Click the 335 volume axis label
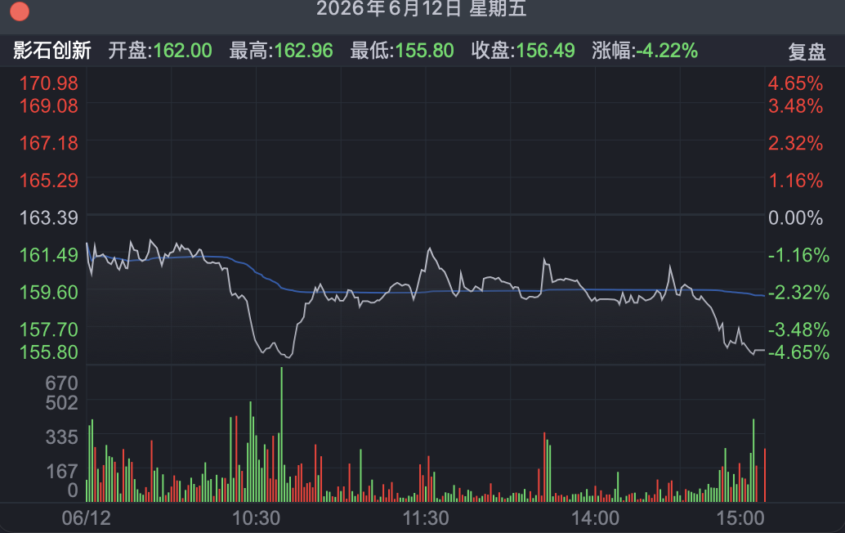 tap(61, 437)
